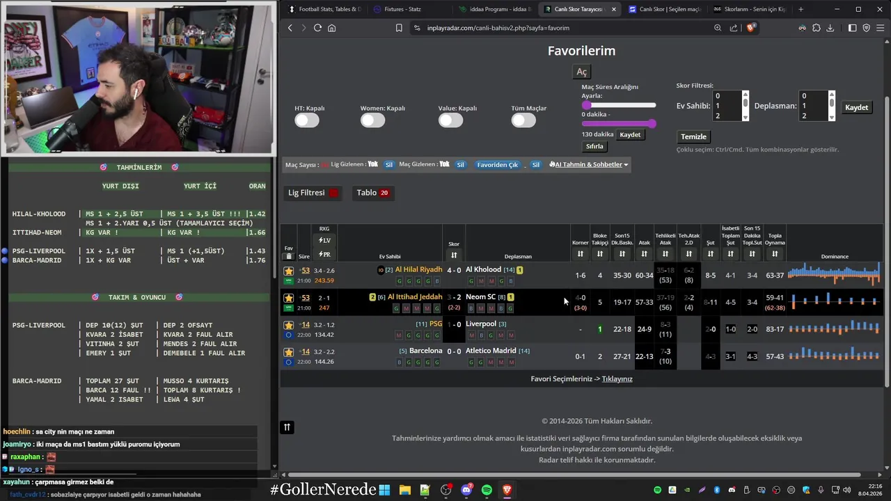Click Kaydet under time range slider

click(630, 134)
